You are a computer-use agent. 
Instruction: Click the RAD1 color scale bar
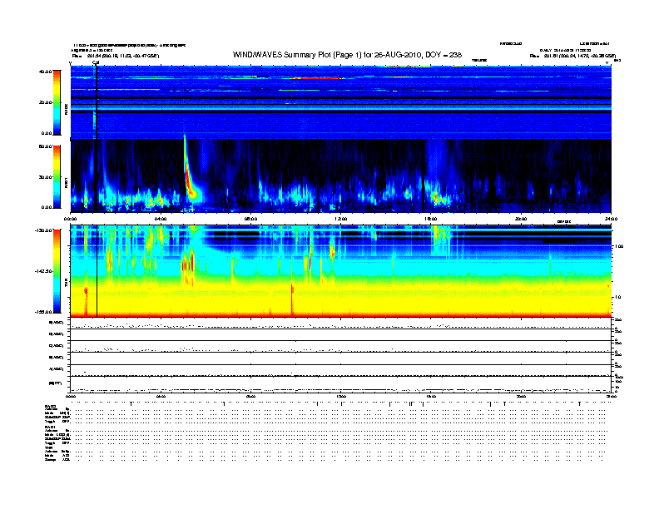coord(57,176)
